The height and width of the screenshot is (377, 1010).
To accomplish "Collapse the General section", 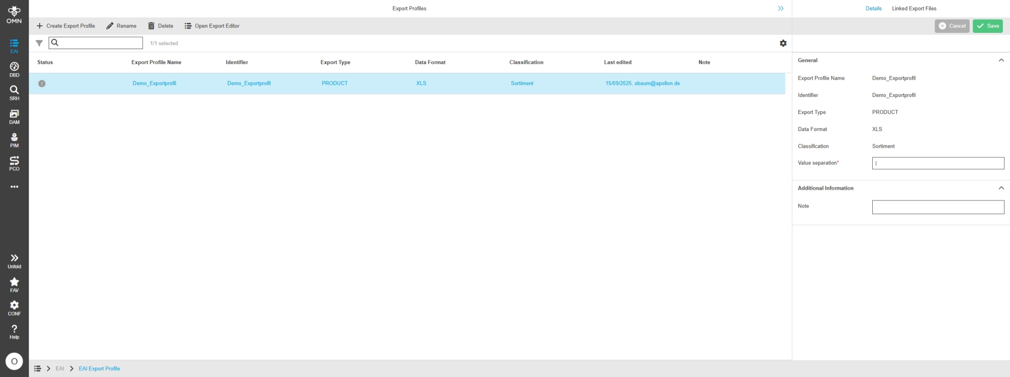I will pos(1001,60).
